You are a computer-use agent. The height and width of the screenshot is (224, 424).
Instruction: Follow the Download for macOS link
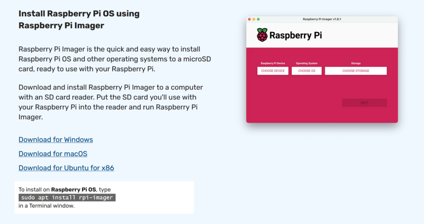(53, 154)
